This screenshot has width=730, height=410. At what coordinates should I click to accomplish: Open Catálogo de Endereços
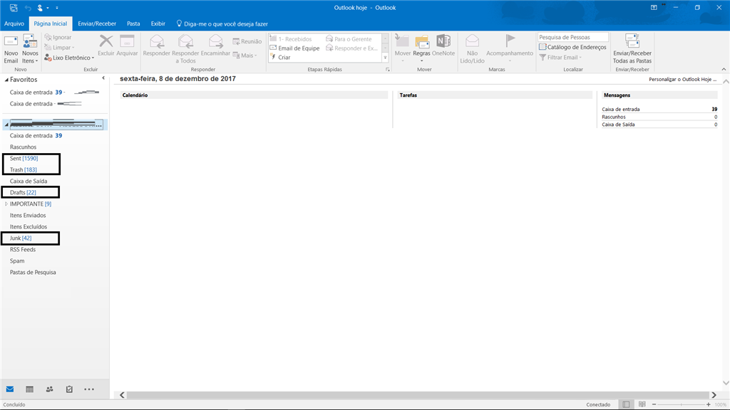point(572,47)
